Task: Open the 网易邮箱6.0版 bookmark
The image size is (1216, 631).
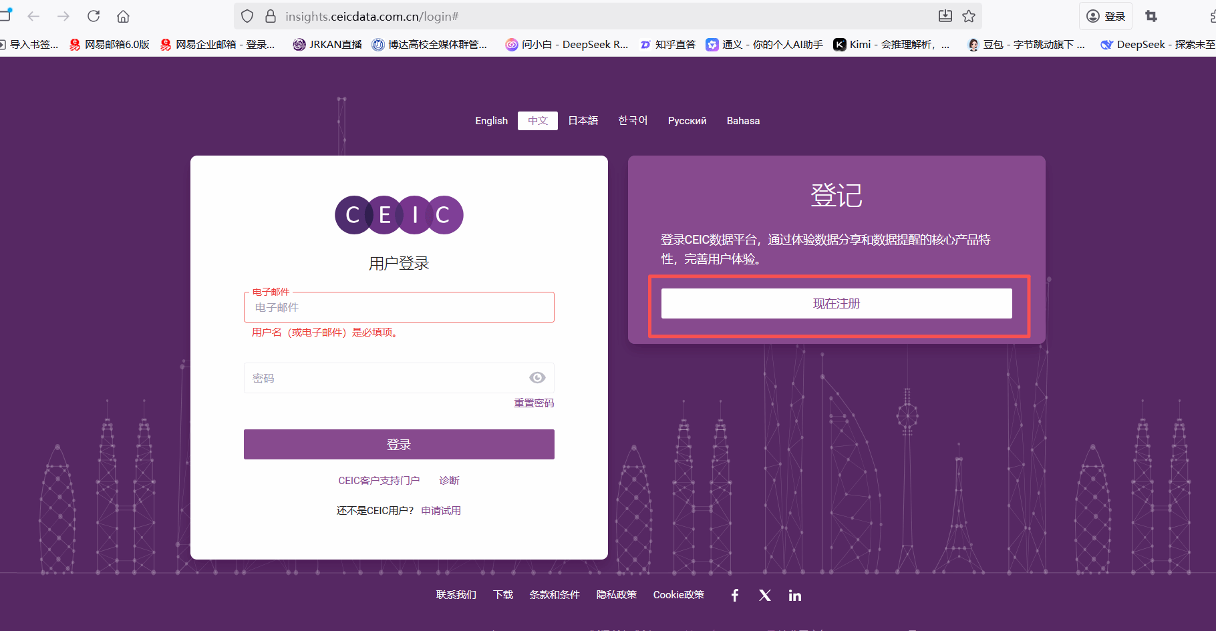Action: click(110, 45)
